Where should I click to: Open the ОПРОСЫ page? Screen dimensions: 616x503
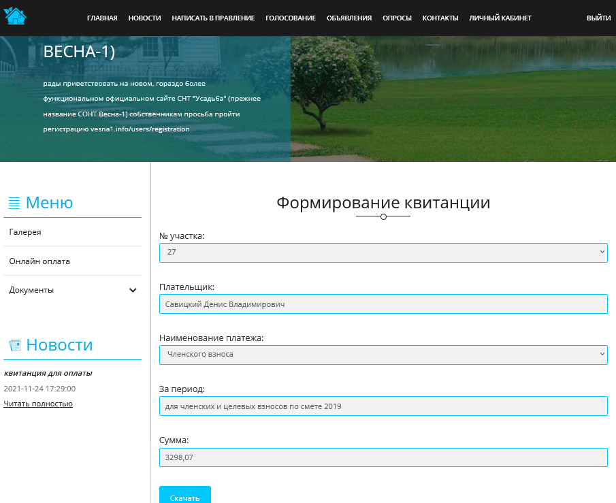pos(398,18)
